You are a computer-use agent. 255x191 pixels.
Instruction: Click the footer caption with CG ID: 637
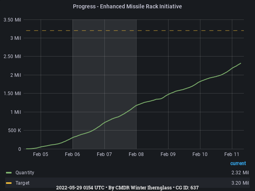pos(127,188)
